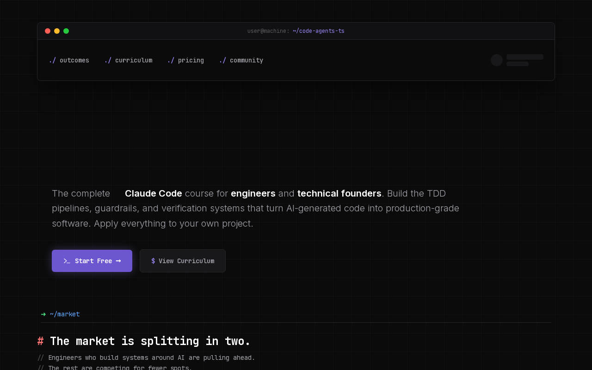This screenshot has height=370, width=592.
Task: Click the View Curriculum button
Action: point(183,261)
